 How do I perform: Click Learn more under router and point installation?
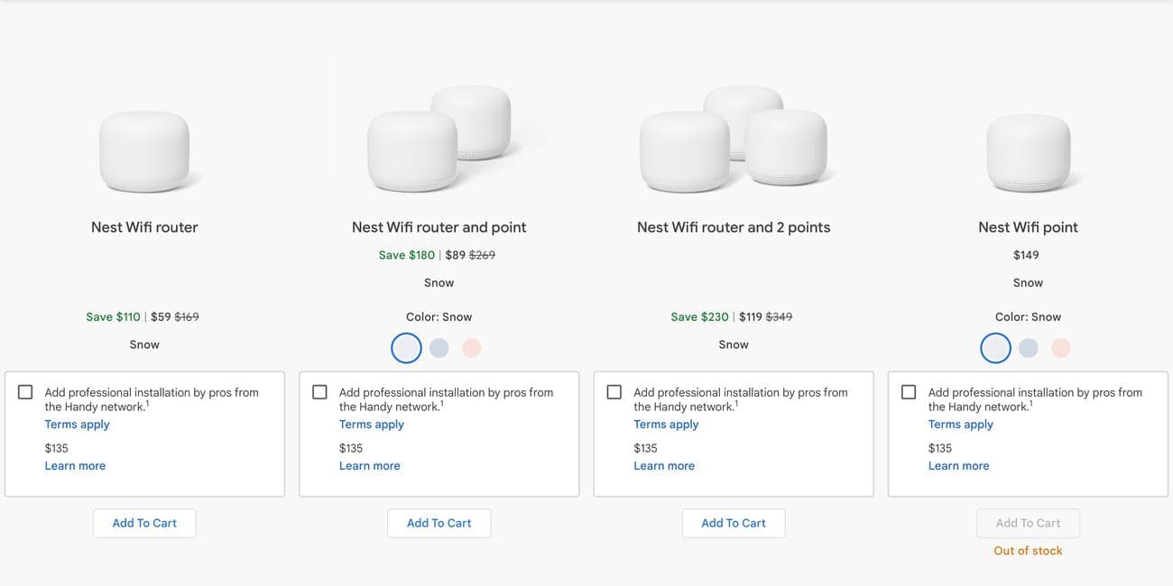(x=370, y=466)
